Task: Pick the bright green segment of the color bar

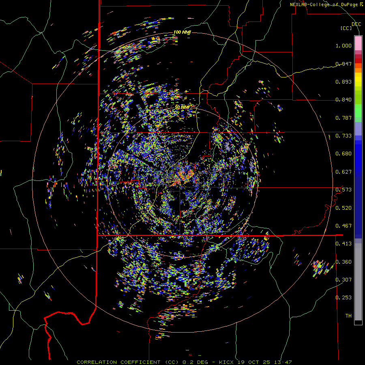Action: [358, 111]
